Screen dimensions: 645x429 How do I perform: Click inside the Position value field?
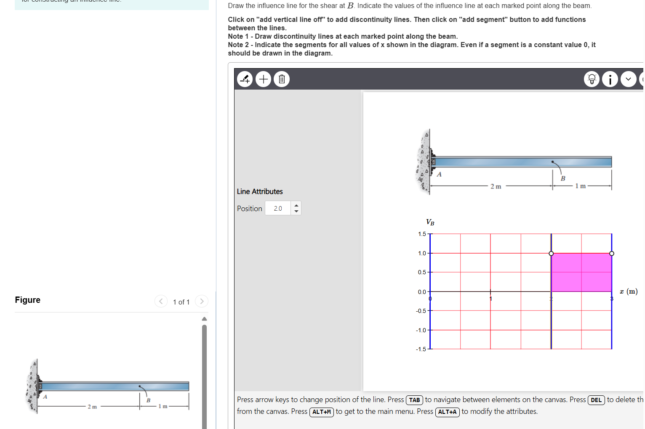(278, 208)
